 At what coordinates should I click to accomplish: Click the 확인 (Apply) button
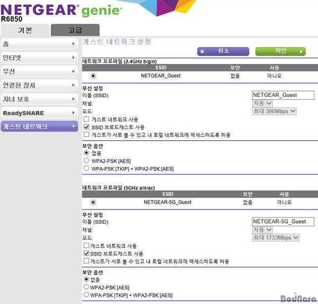[x=280, y=51]
